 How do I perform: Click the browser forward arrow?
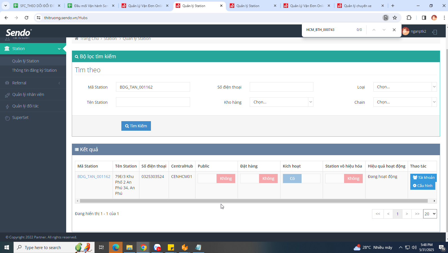click(16, 18)
